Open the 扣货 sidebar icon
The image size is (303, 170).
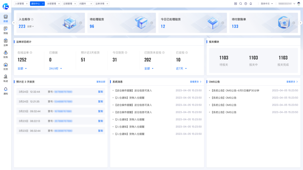6,67
